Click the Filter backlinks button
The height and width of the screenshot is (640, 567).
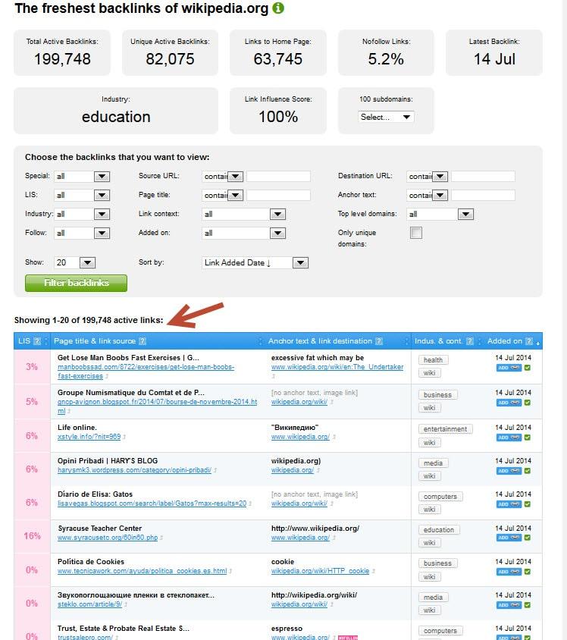(x=77, y=283)
